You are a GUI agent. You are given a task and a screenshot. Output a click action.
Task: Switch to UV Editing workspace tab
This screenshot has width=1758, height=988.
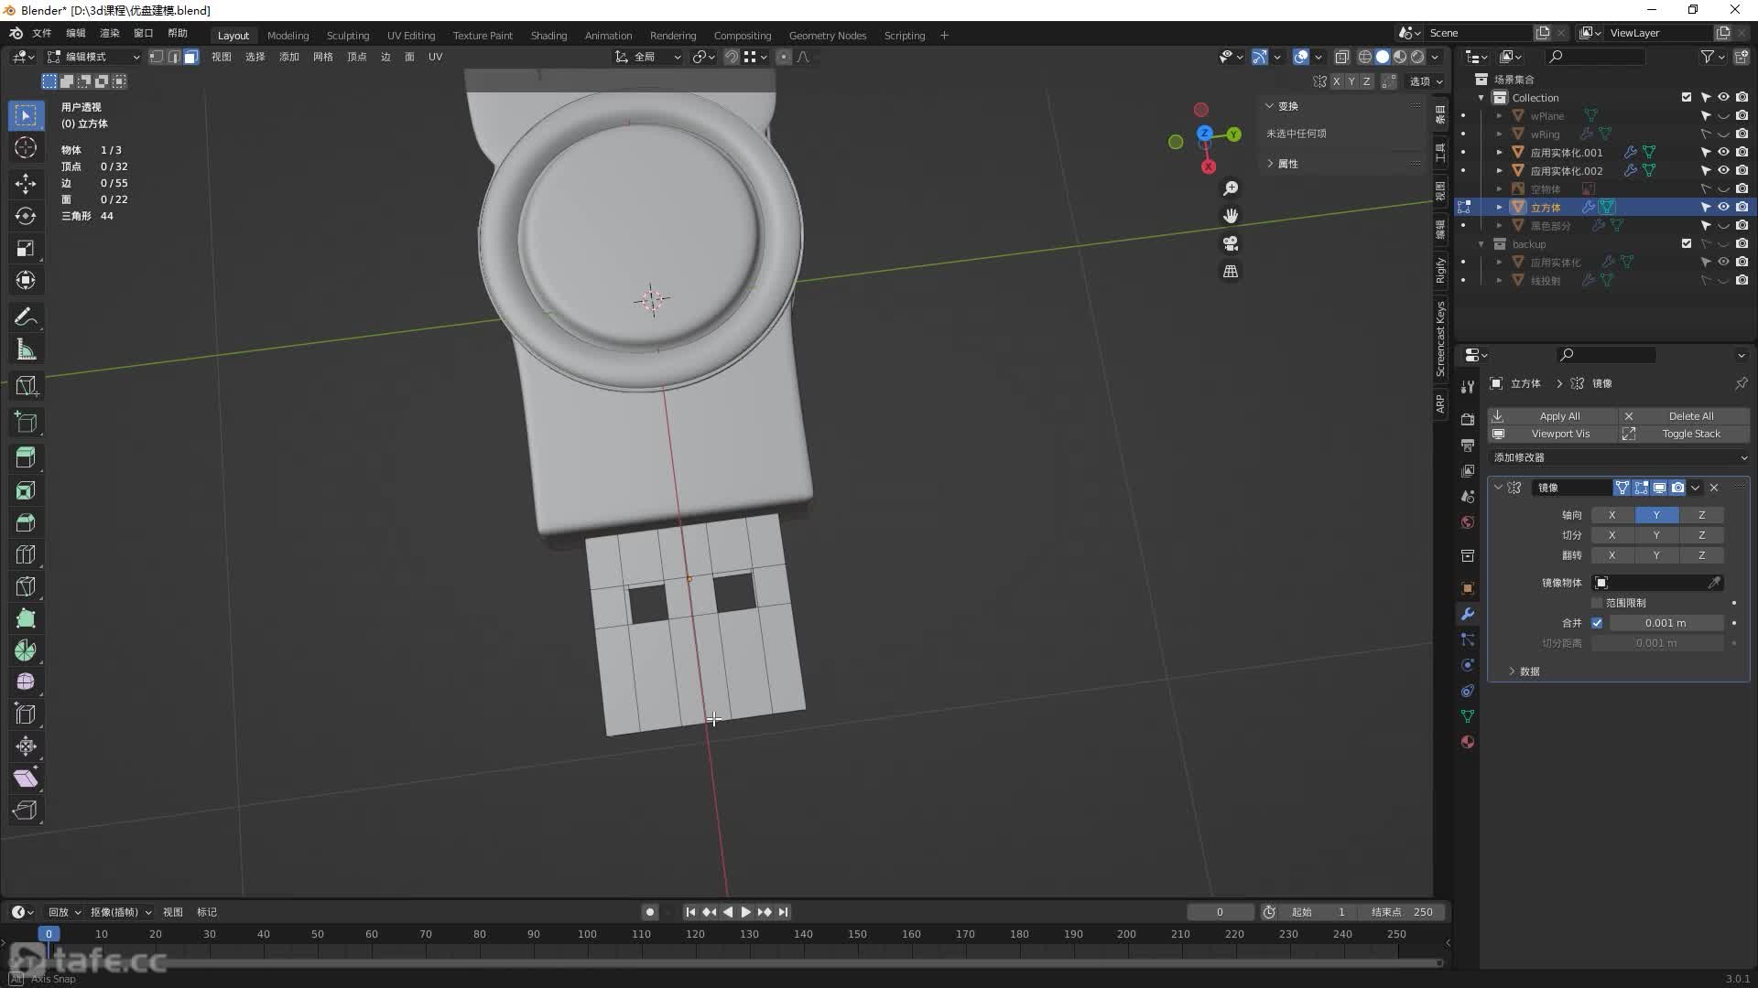pyautogui.click(x=411, y=36)
